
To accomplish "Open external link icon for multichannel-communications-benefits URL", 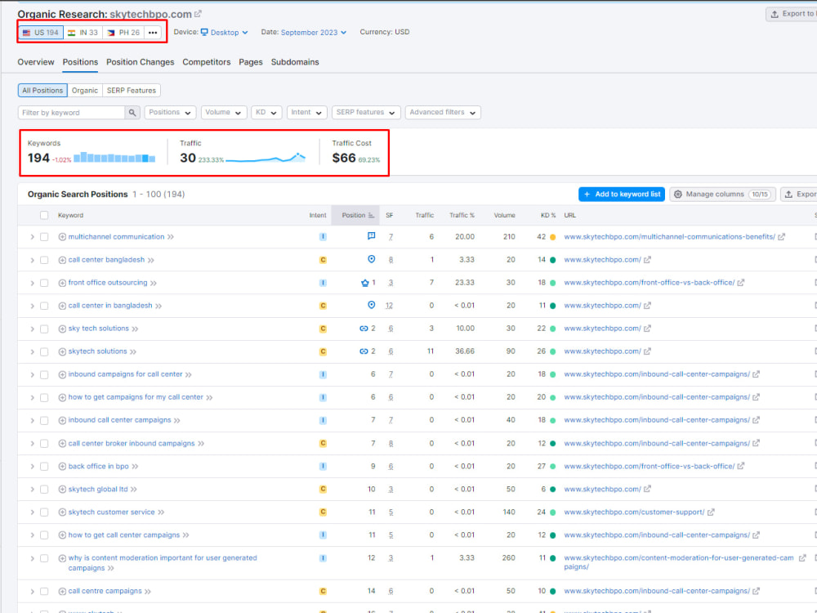I will [782, 237].
